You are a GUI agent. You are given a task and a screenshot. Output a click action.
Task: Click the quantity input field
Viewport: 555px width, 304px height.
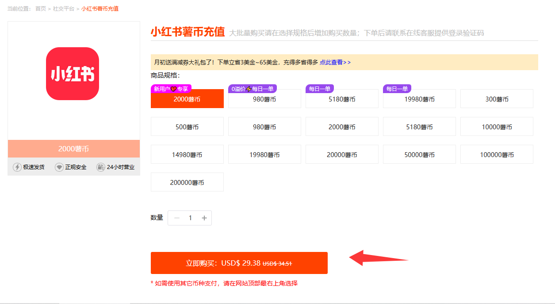pyautogui.click(x=190, y=218)
